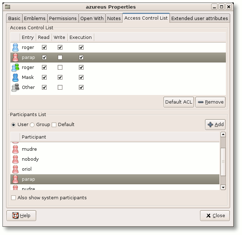Click the gray Other entry icon
The height and width of the screenshot is (235, 242).
point(15,87)
